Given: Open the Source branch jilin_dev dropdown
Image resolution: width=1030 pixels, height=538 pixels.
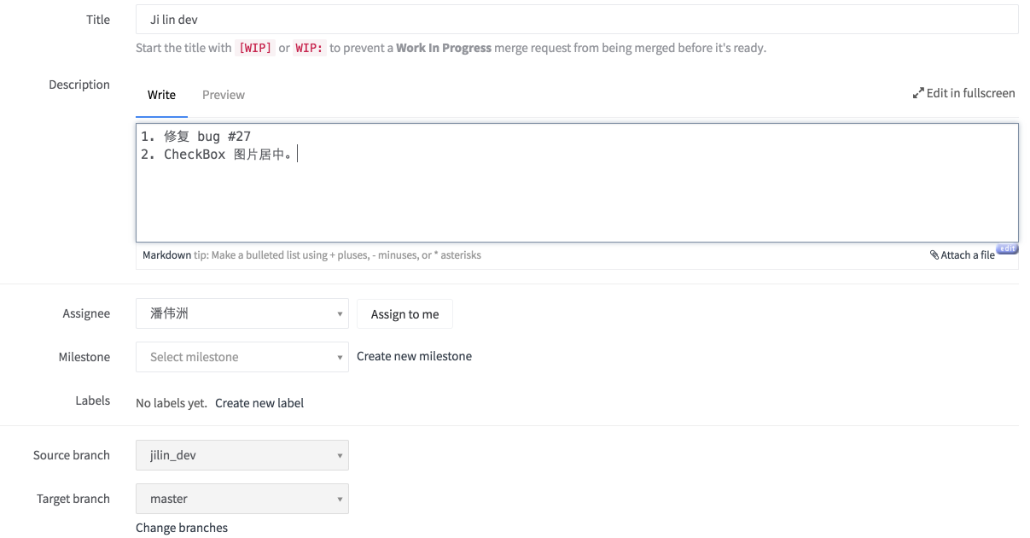Looking at the screenshot, I should coord(242,455).
